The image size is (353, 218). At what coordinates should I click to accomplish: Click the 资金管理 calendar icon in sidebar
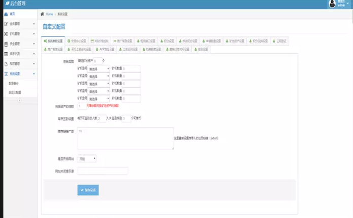tap(6, 44)
